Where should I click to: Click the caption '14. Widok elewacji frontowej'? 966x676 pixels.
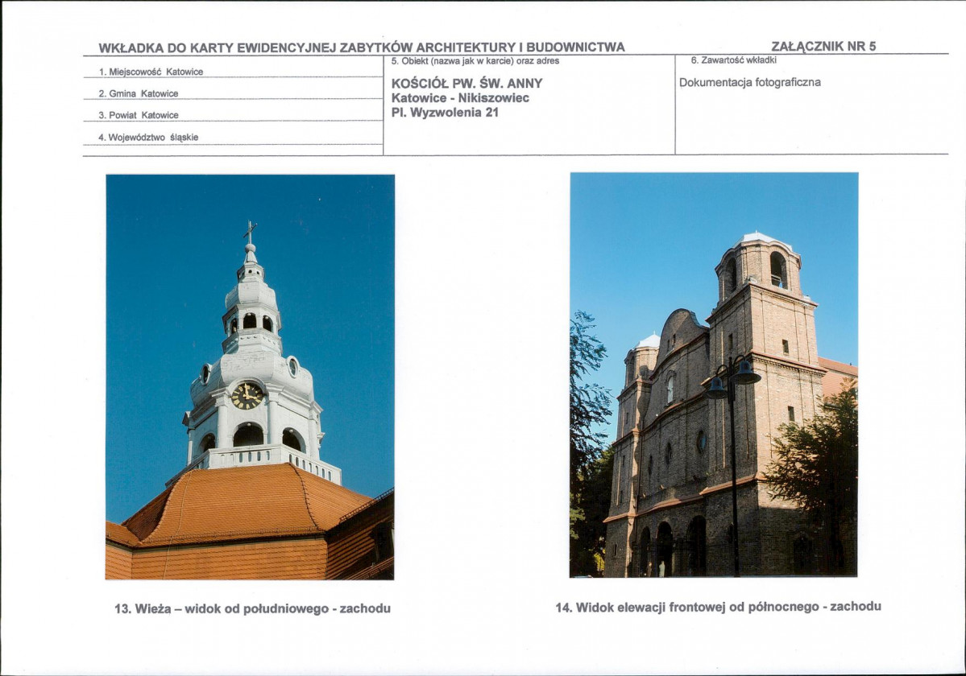pos(718,607)
